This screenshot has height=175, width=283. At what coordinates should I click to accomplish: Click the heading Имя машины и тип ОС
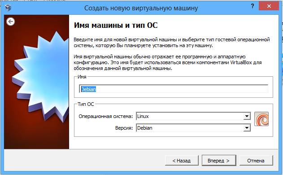pyautogui.click(x=116, y=25)
